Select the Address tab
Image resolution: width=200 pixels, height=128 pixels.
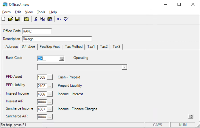12,47
